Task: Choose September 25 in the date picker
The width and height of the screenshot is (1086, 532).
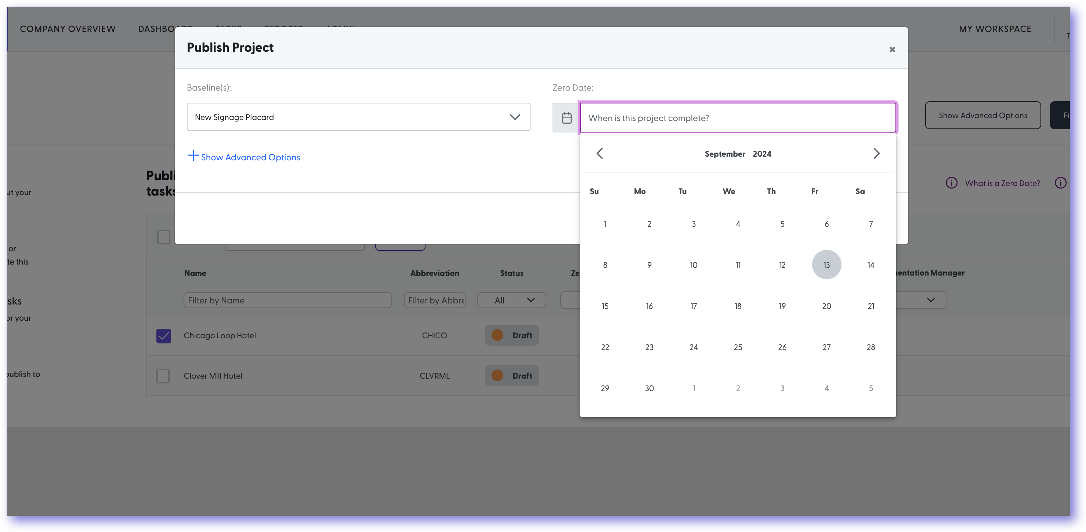Action: [738, 347]
